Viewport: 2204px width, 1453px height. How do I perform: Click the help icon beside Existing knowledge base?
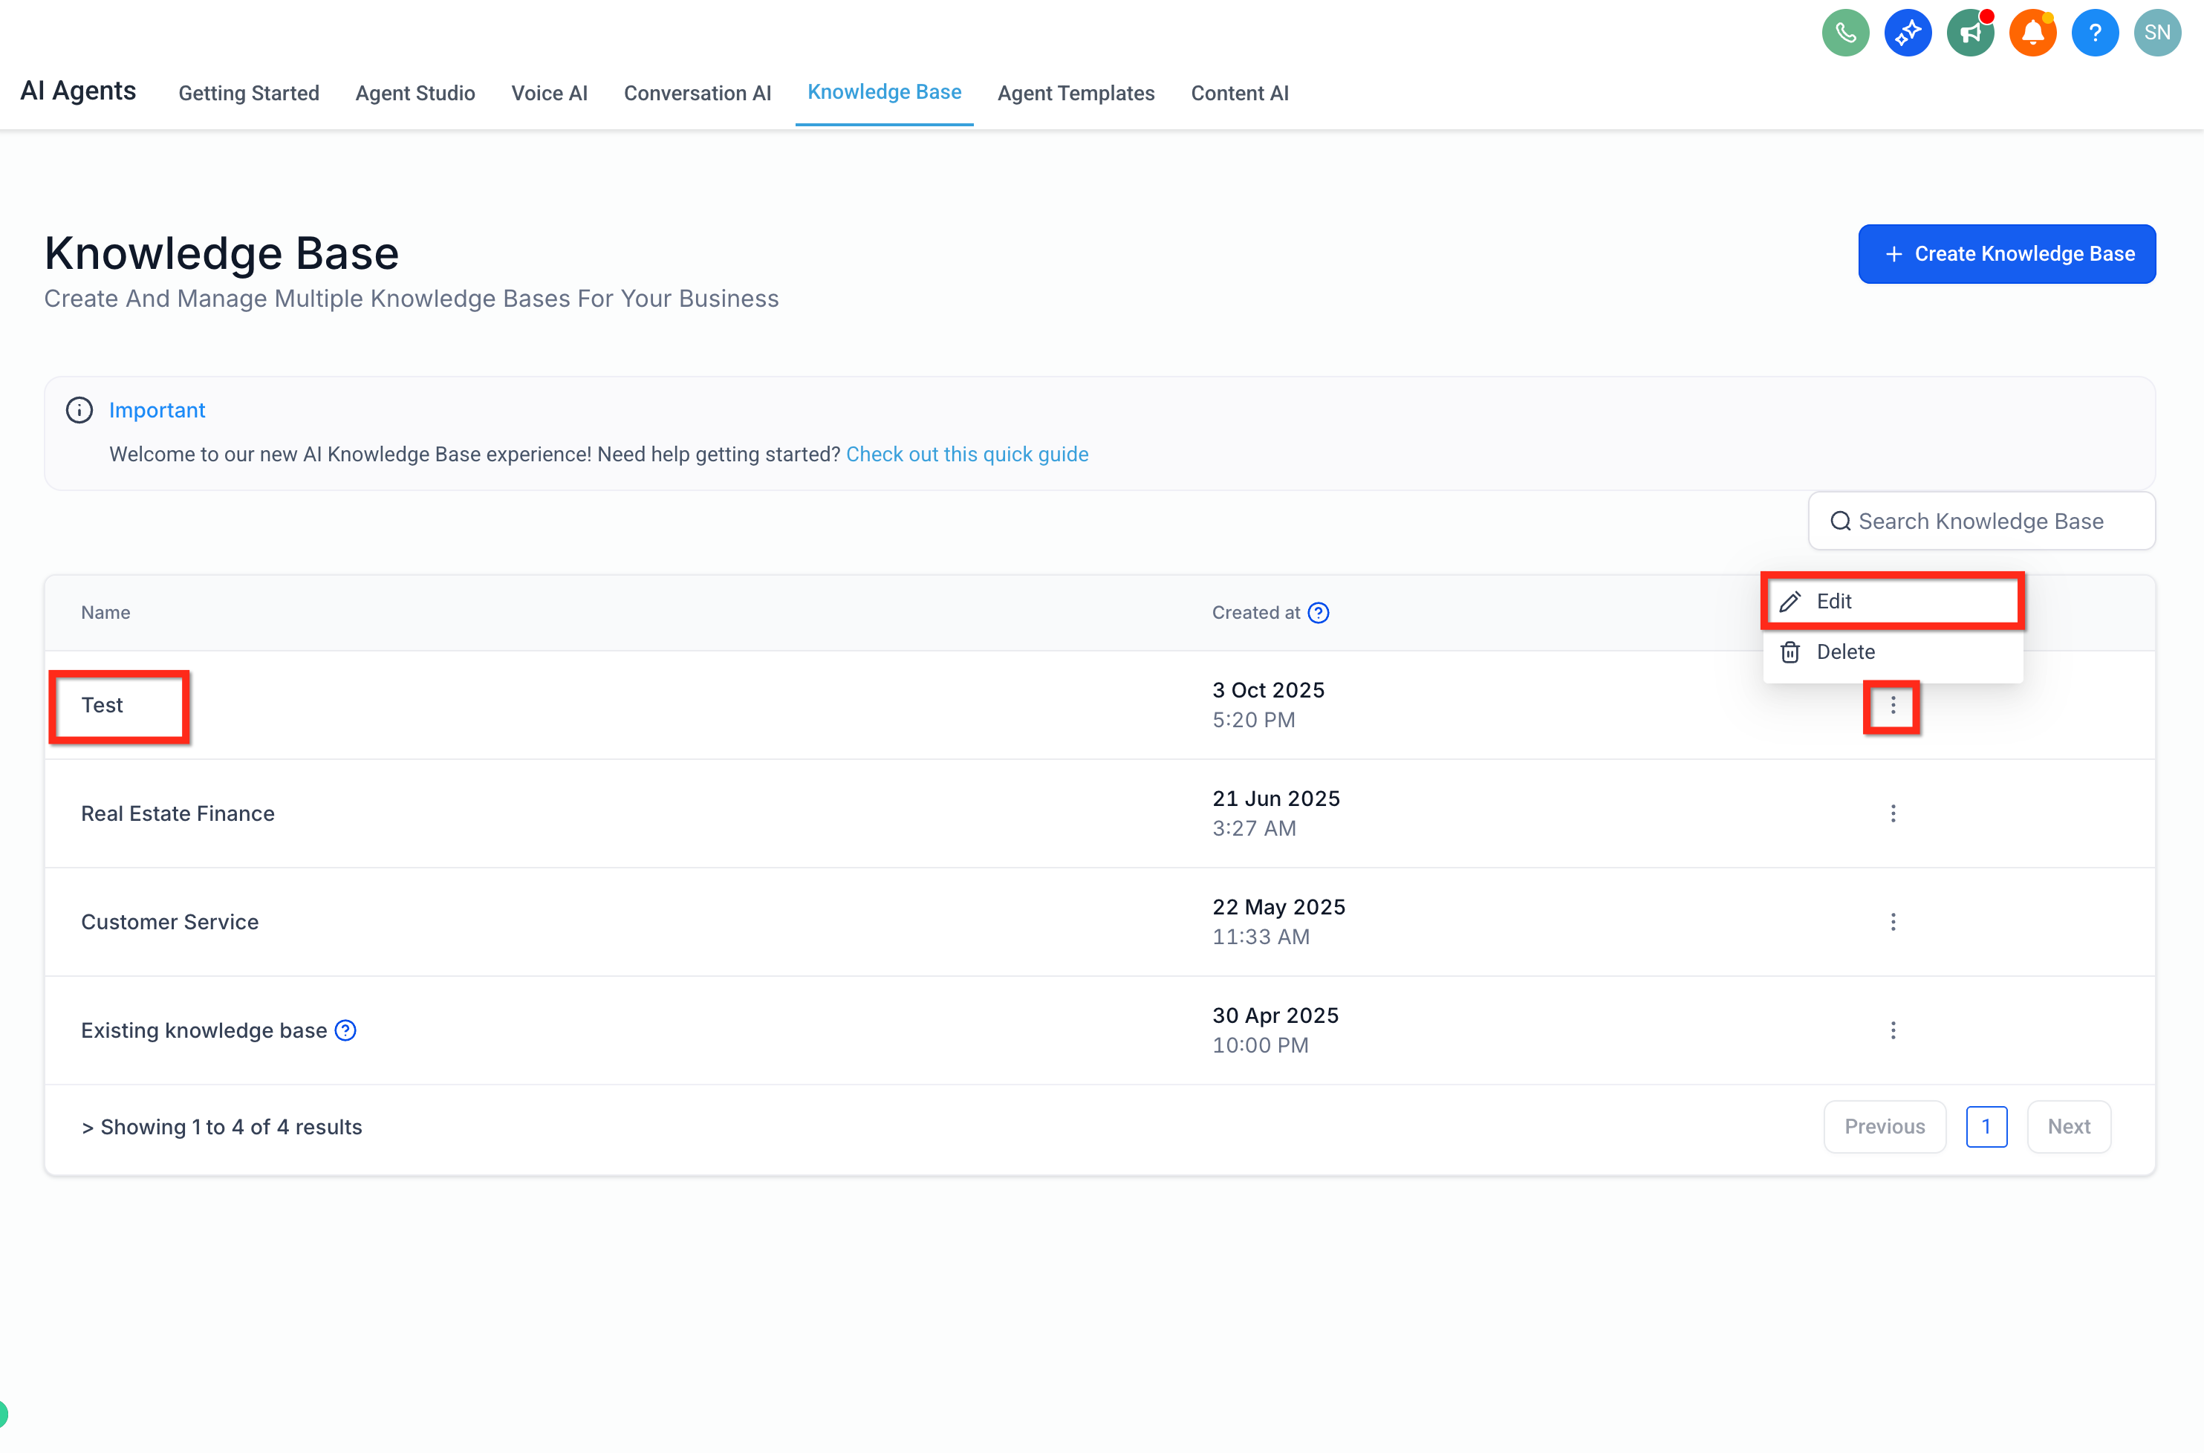tap(345, 1030)
